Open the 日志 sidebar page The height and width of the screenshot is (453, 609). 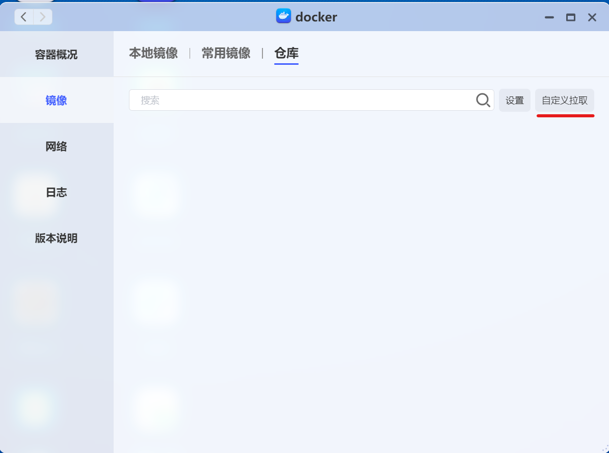(56, 192)
